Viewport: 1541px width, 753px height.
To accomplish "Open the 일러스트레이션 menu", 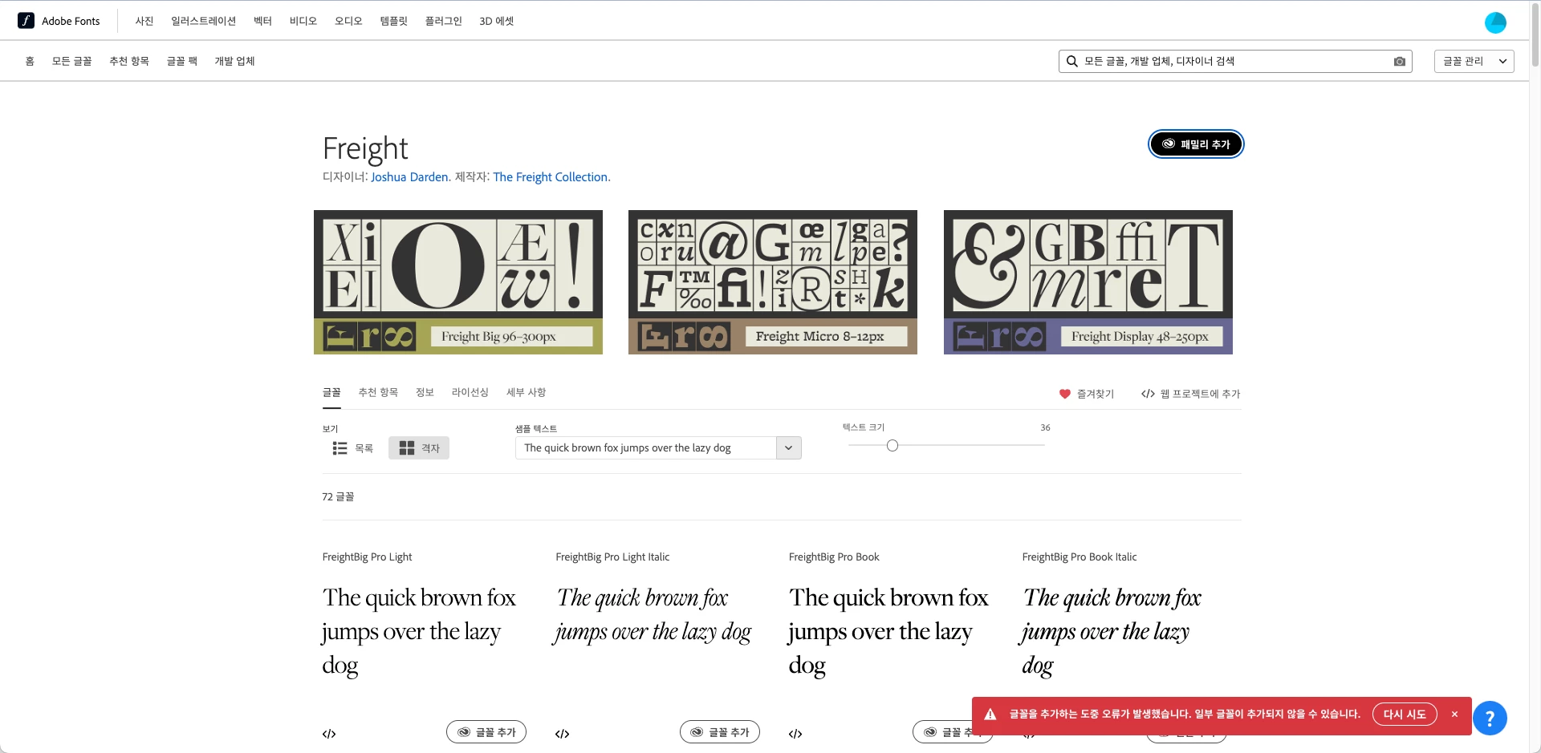I will pyautogui.click(x=203, y=21).
